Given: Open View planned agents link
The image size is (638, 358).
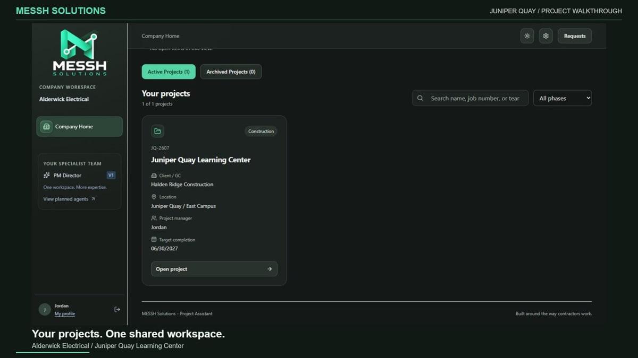Looking at the screenshot, I should [x=69, y=199].
